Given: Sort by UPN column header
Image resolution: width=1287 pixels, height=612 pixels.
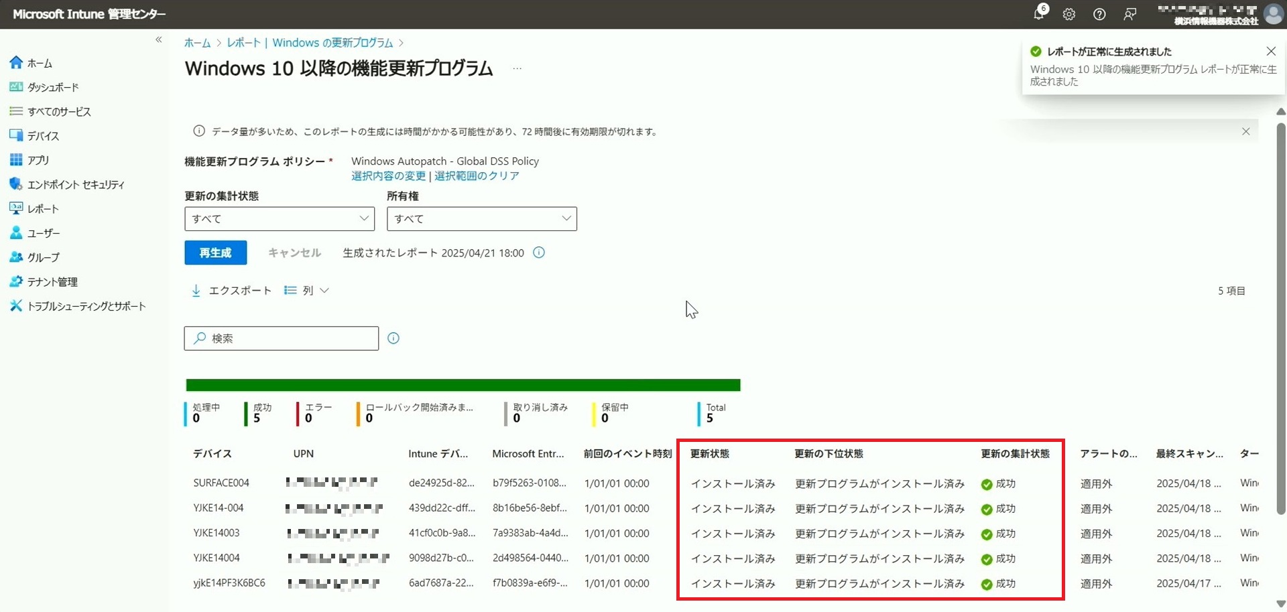Looking at the screenshot, I should [304, 454].
